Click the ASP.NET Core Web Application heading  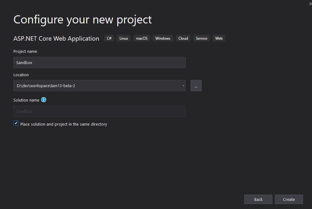(x=56, y=38)
